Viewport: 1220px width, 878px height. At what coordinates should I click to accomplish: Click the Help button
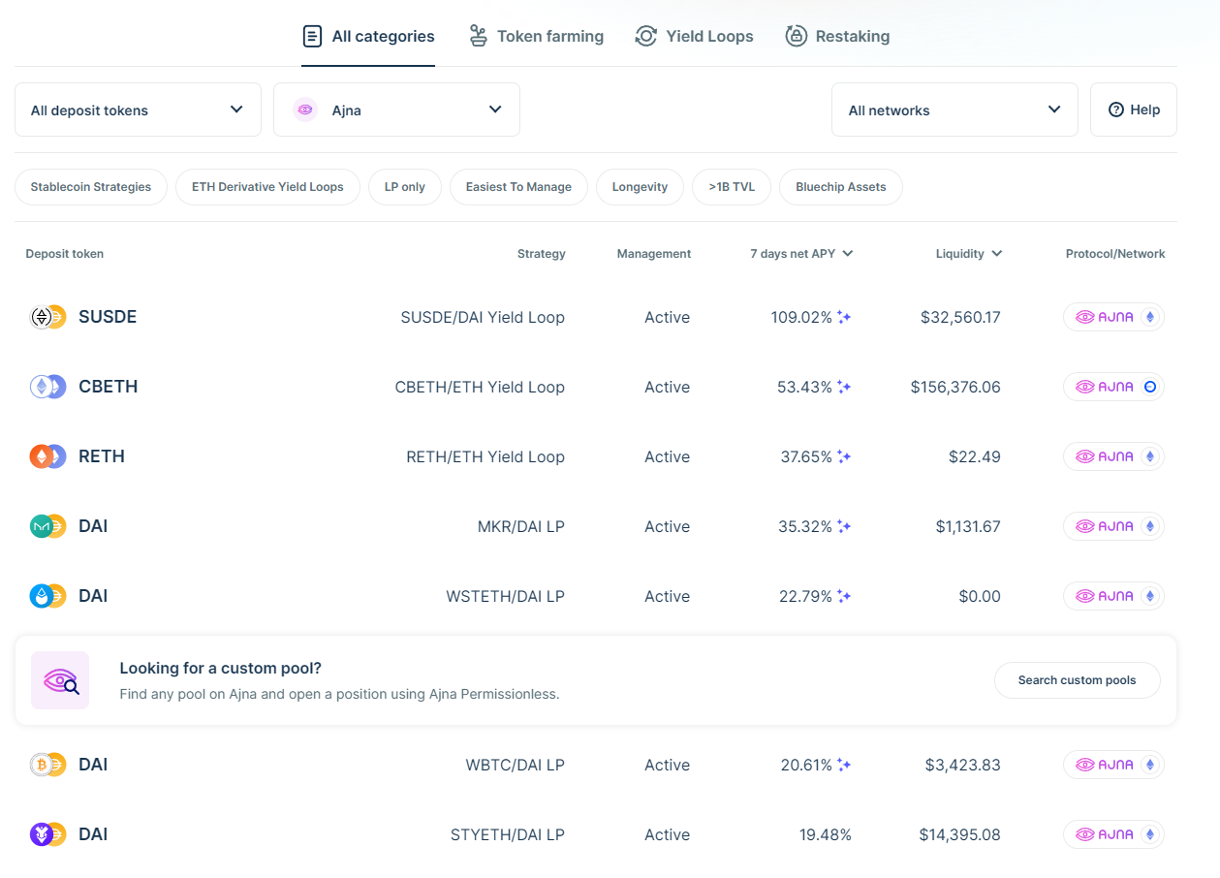(1134, 110)
